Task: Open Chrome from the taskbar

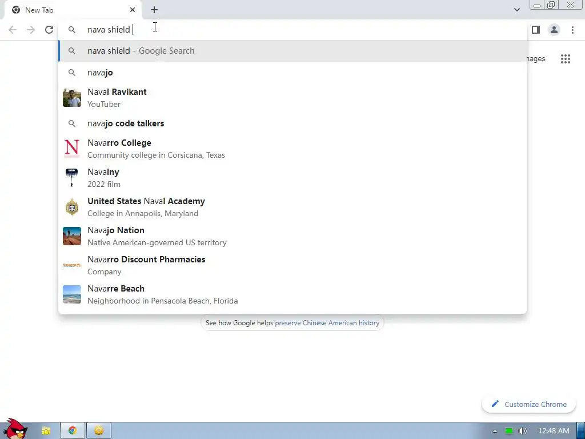Action: click(73, 430)
